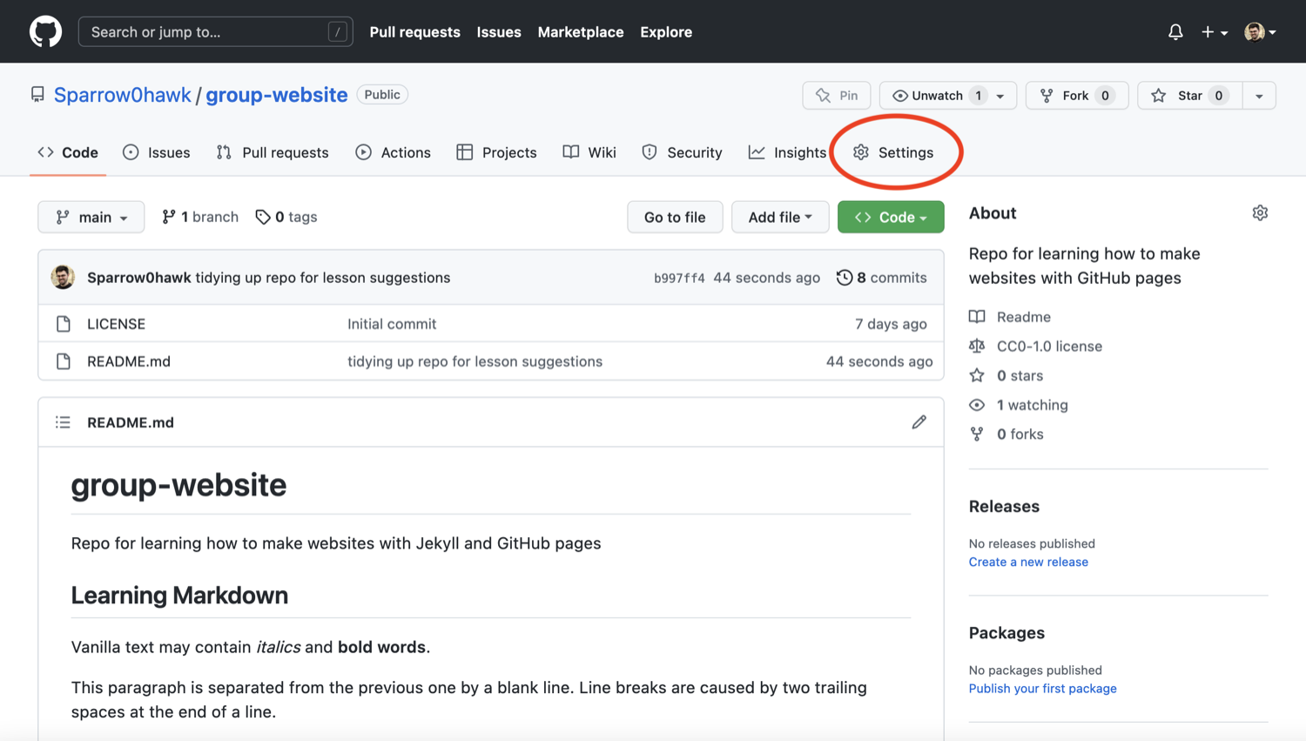Image resolution: width=1306 pixels, height=741 pixels.
Task: Click LICENSE file icon
Action: click(64, 324)
